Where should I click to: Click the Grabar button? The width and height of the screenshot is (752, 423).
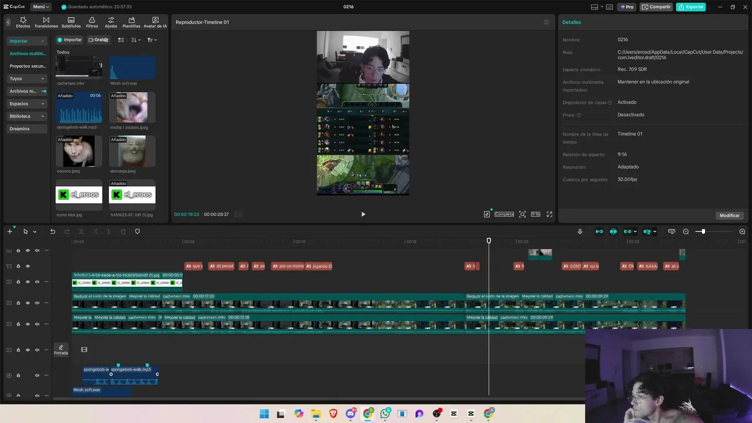pos(98,40)
